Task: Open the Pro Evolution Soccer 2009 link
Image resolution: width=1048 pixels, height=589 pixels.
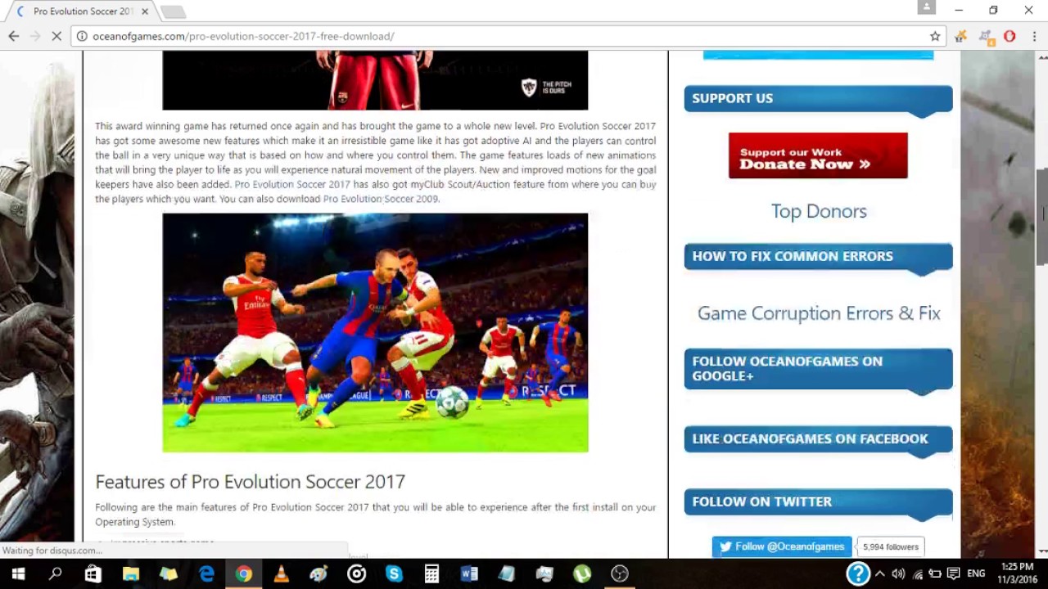Action: pyautogui.click(x=381, y=199)
